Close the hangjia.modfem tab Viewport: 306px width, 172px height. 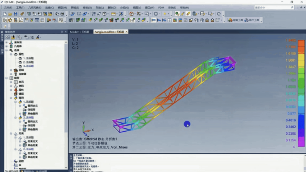pos(127,32)
